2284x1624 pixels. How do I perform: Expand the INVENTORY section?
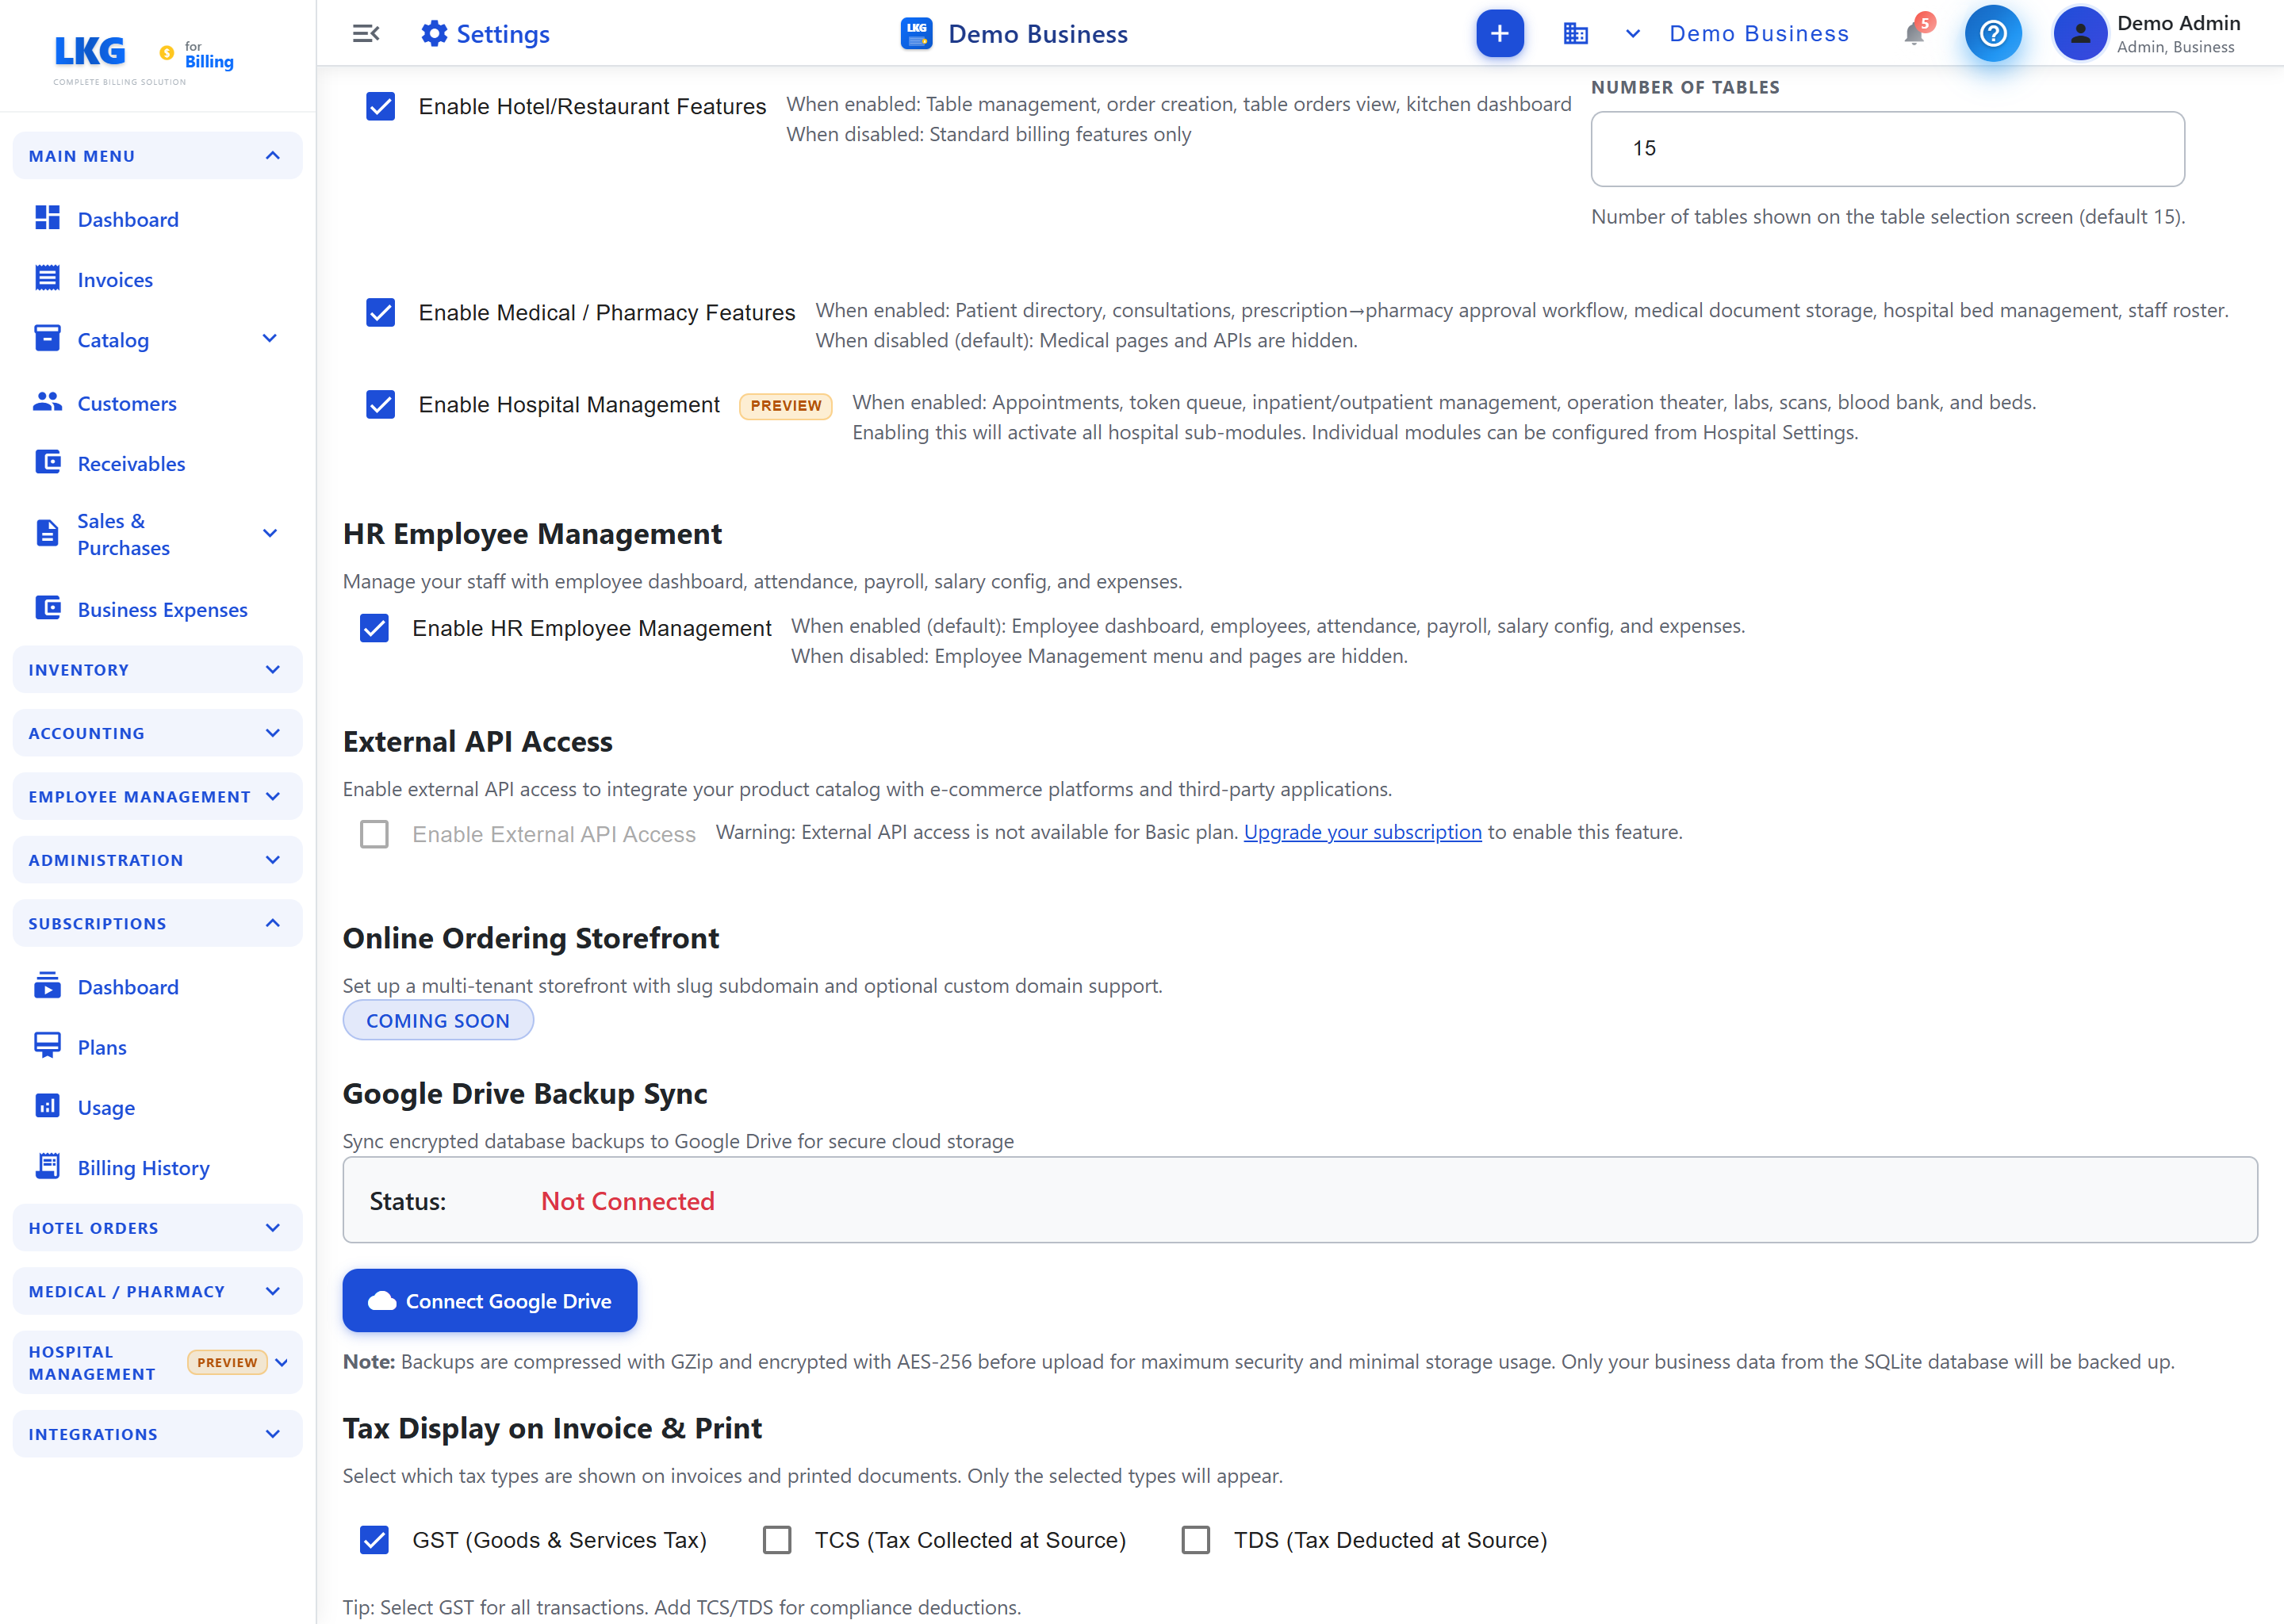click(x=157, y=670)
